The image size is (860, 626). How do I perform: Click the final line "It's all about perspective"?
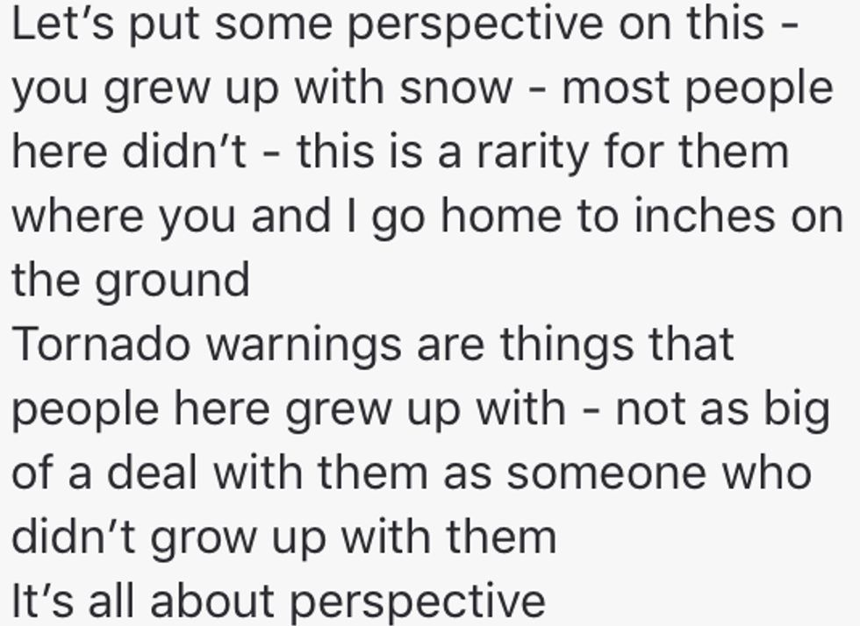click(278, 601)
